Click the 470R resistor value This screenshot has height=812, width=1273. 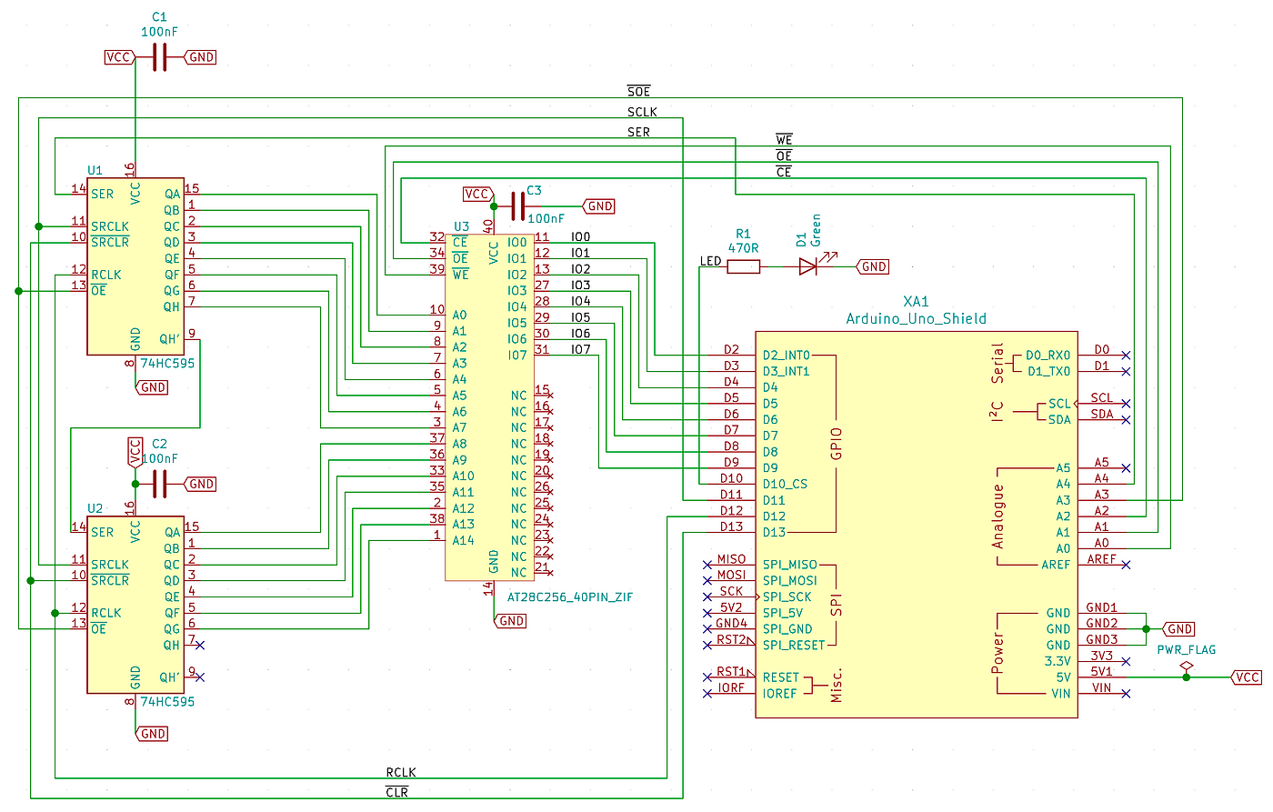744,248
